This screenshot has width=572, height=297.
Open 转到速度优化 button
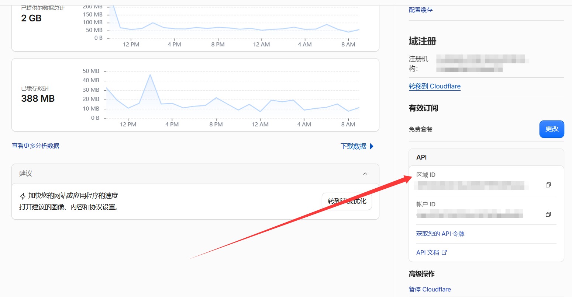point(347,201)
